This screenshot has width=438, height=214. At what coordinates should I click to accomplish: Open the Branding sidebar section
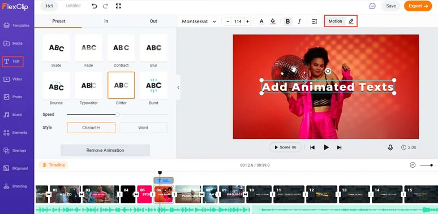tap(15, 186)
